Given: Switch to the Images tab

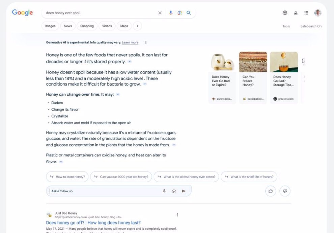Looking at the screenshot, I should (50, 26).
